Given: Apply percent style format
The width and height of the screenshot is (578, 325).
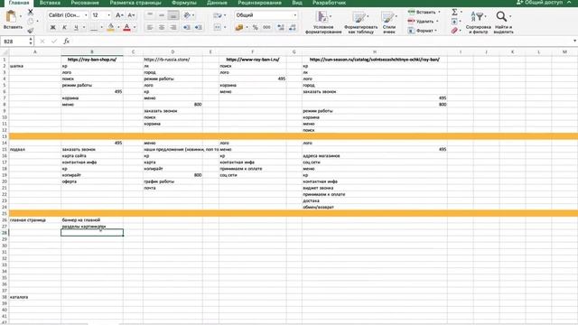Looking at the screenshot, I should pos(255,28).
